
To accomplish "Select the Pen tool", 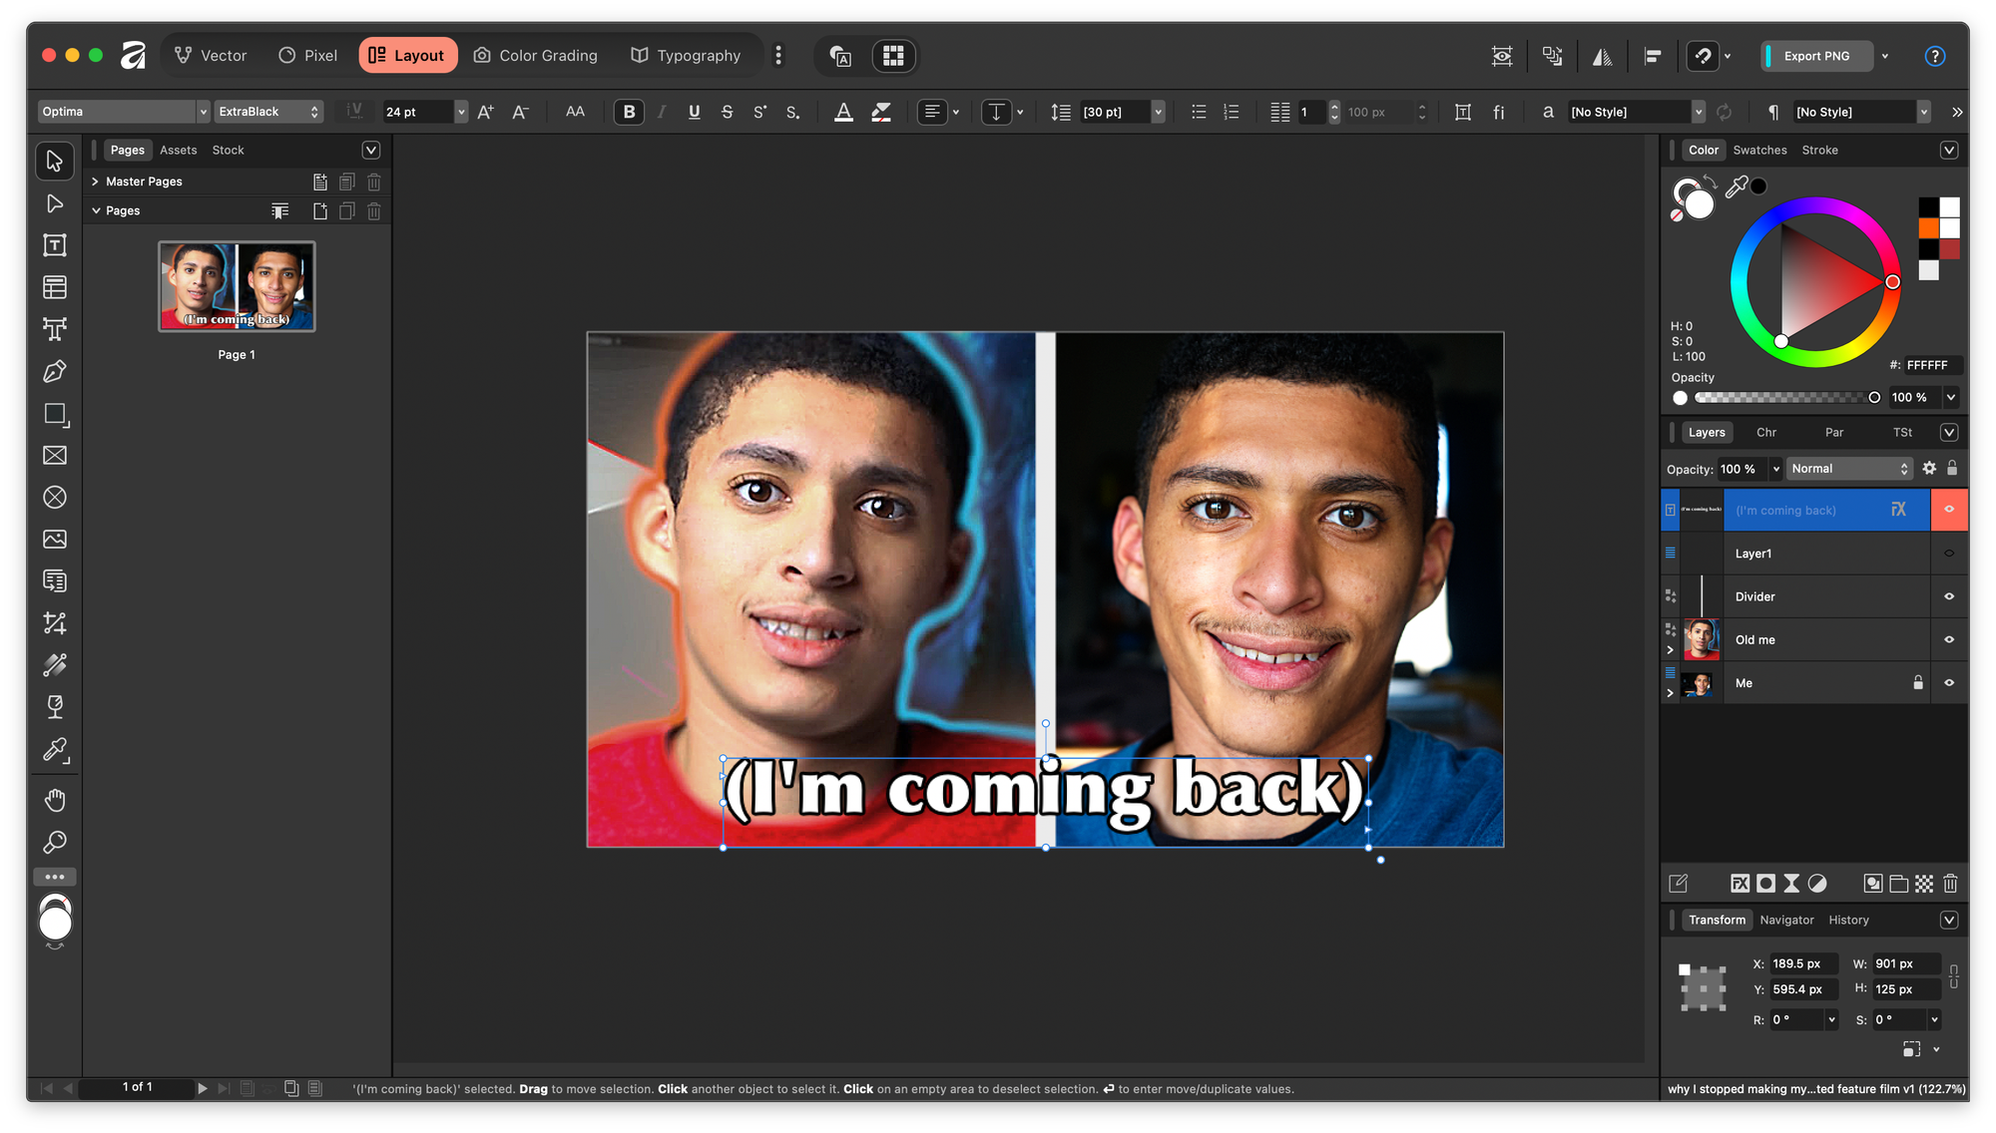I will click(x=55, y=372).
